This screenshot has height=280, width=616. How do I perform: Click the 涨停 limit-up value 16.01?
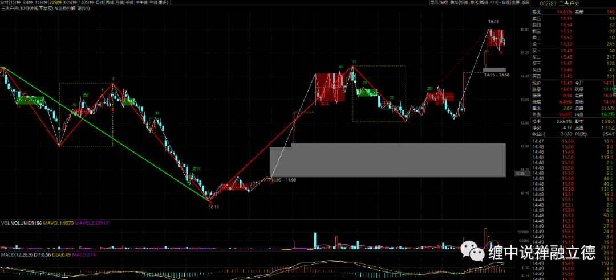click(x=566, y=89)
